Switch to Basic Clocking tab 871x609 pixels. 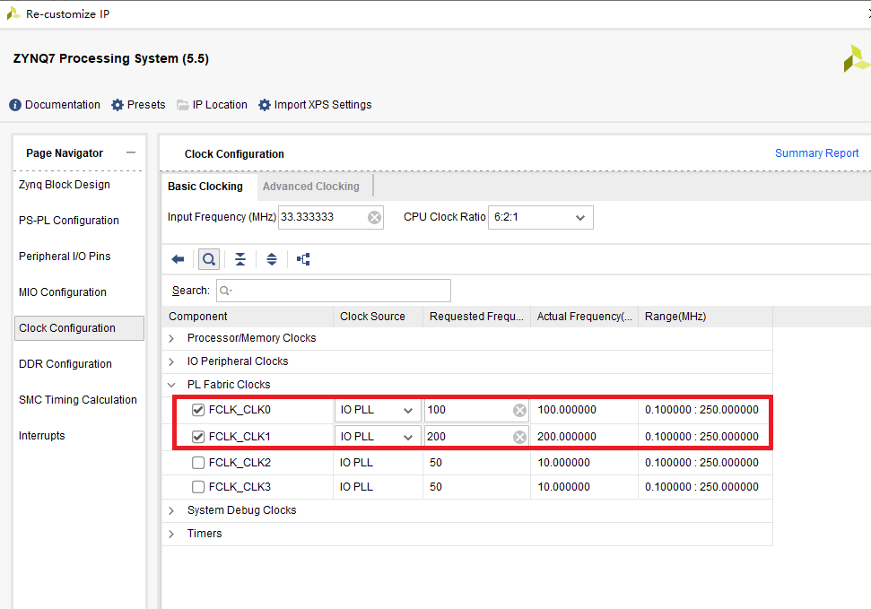[x=205, y=187]
